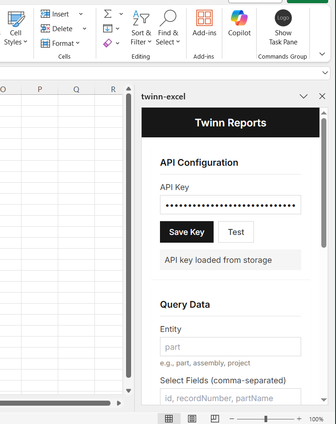Open the Cell Styles gallery
The image size is (336, 424).
(x=16, y=28)
